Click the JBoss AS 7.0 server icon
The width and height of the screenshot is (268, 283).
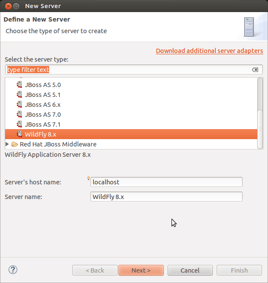(19, 115)
